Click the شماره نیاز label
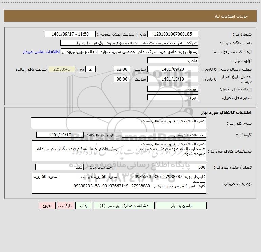The height and width of the screenshot is (252, 261). 242,35
